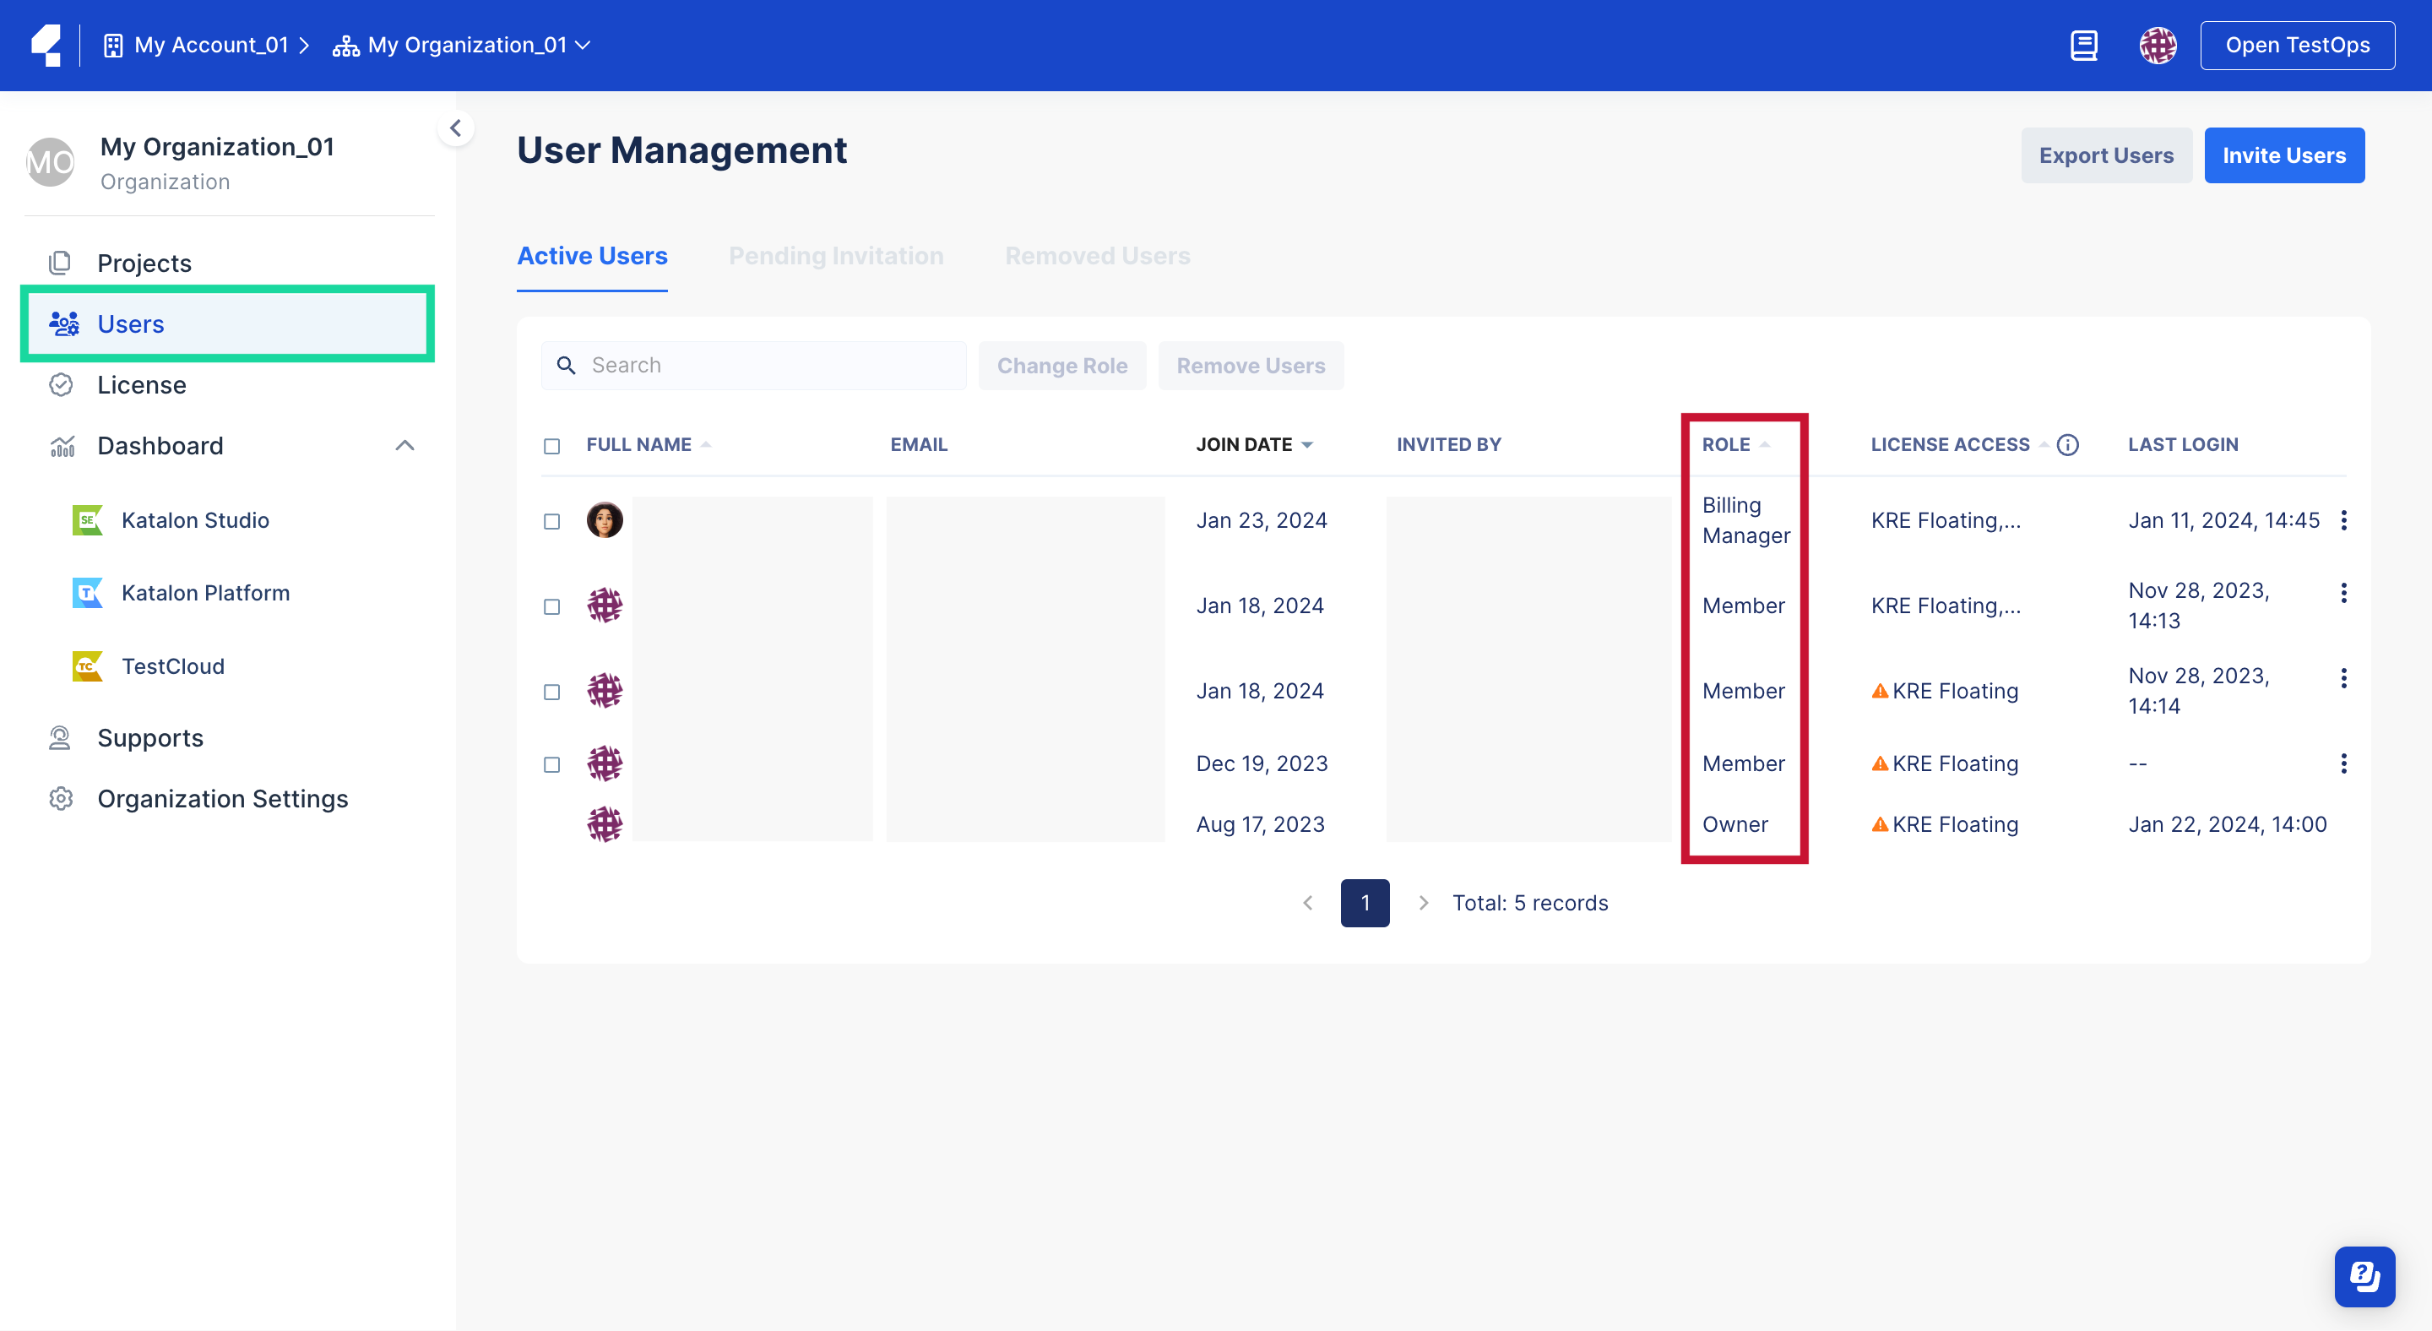Expand the My Organization_01 dropdown in the header
Viewport: 2432px width, 1331px height.
(584, 45)
